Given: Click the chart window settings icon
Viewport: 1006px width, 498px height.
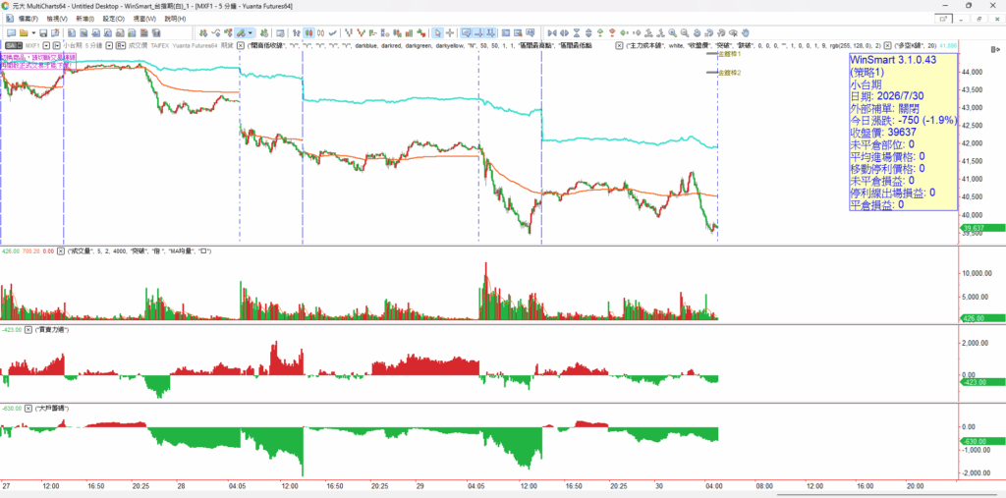Looking at the screenshot, I should [280, 32].
